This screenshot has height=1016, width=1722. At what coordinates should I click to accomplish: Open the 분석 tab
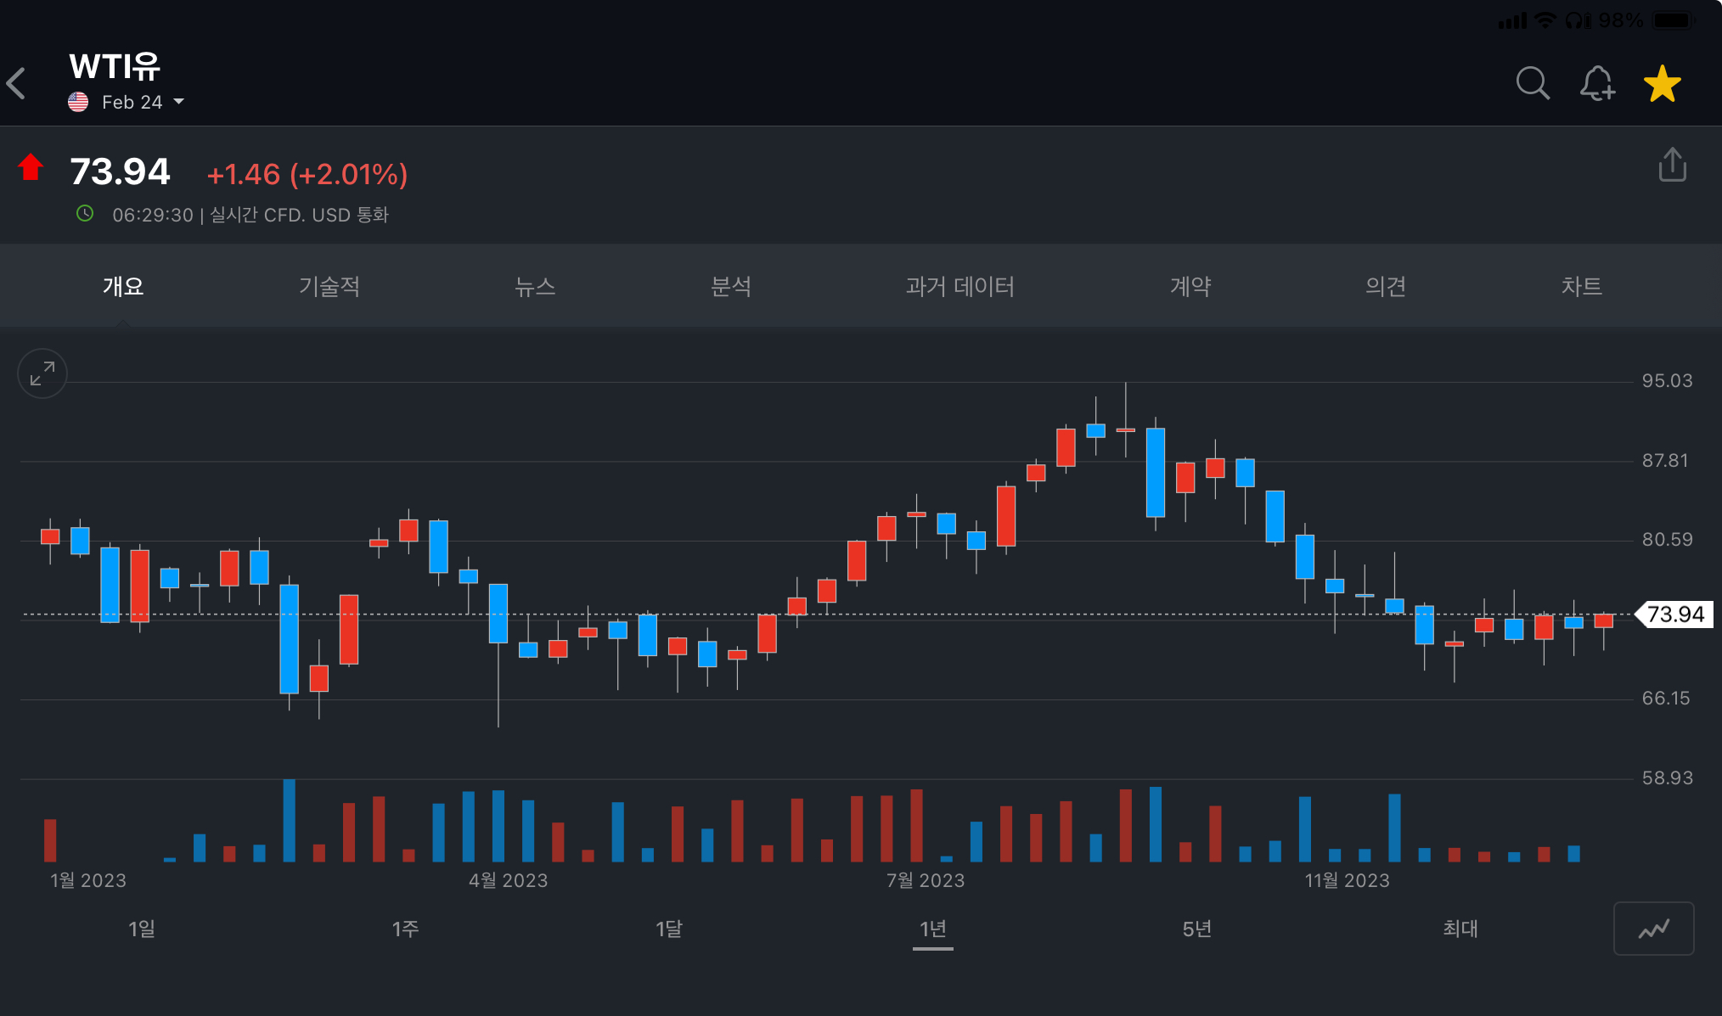click(x=730, y=286)
